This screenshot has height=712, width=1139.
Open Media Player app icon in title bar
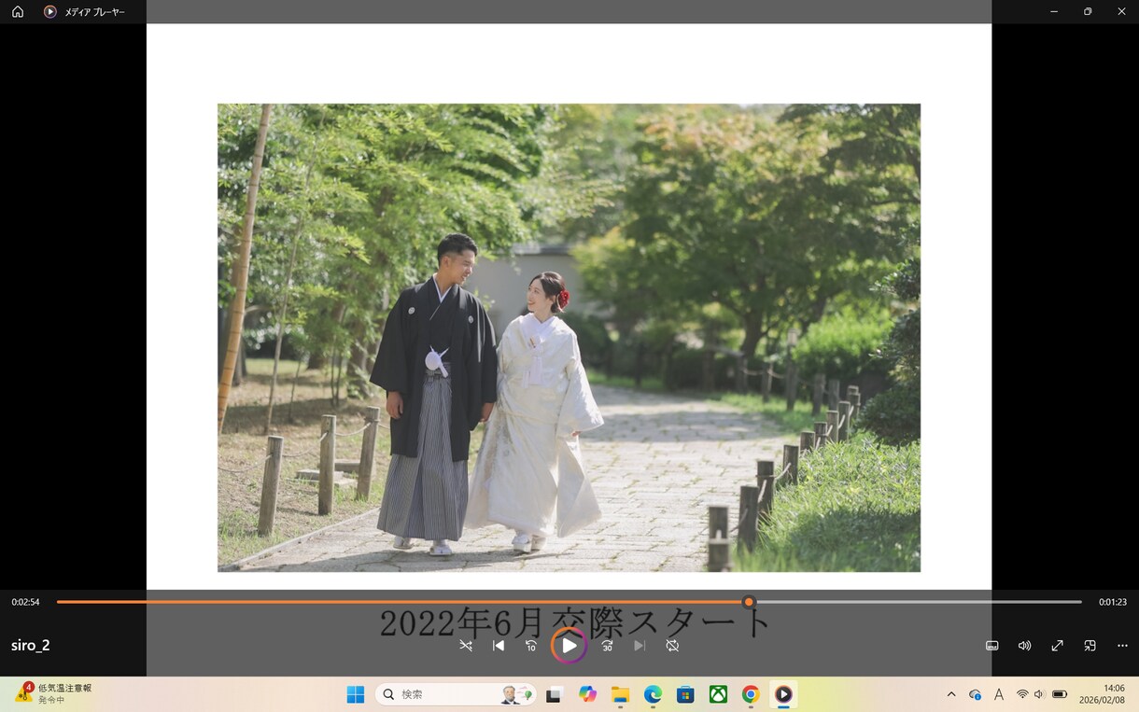[x=50, y=12]
